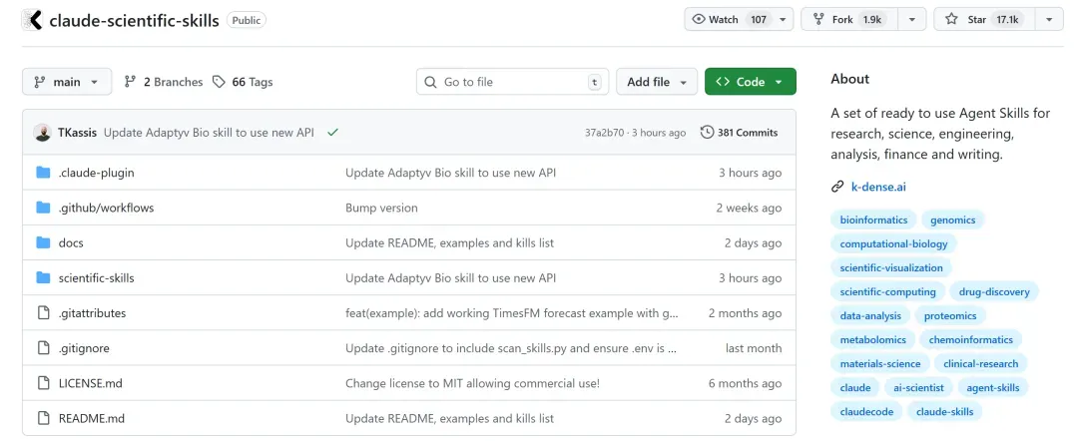The image size is (1078, 441).
Task: Open latest commit message Update Adaptyv Bio skill
Action: (209, 133)
